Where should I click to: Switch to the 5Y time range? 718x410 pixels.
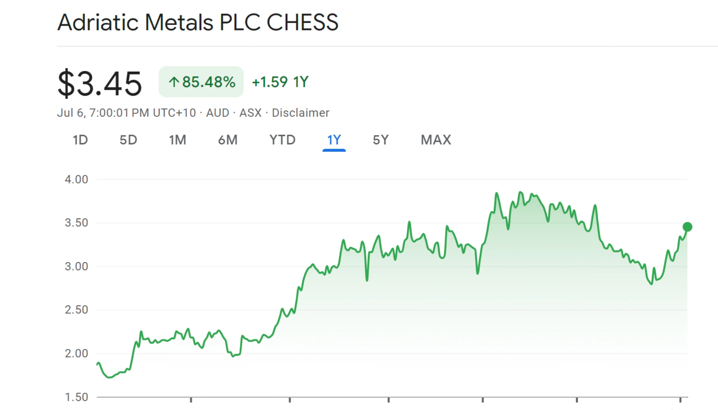click(380, 140)
